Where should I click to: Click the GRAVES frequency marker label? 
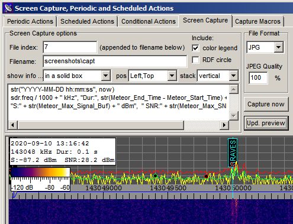point(233,152)
